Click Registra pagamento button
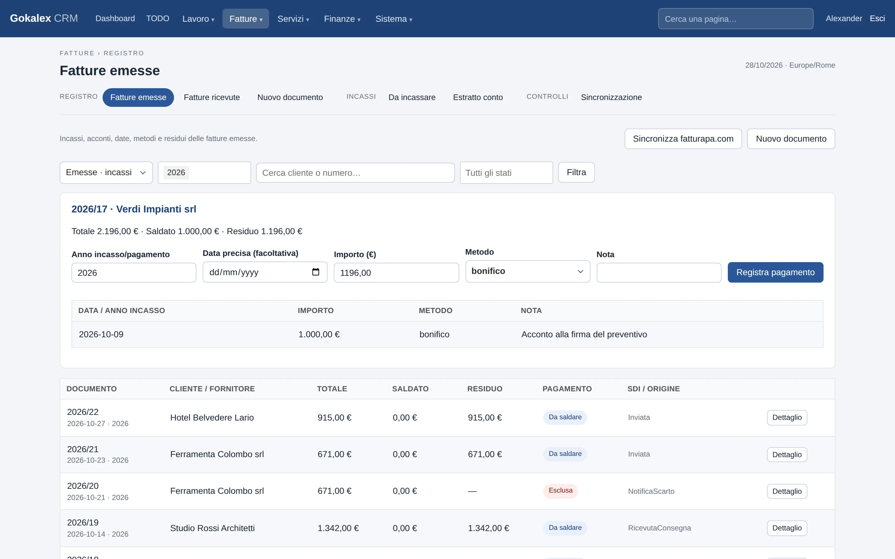Image resolution: width=895 pixels, height=559 pixels. 775,272
